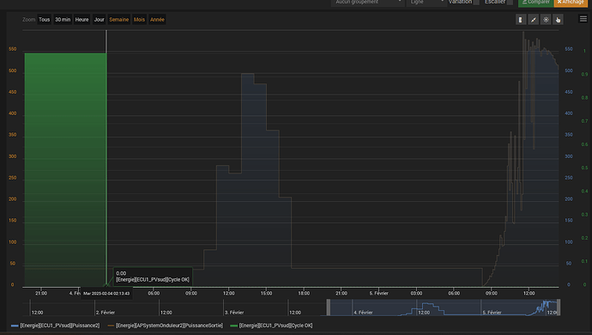Click the '550' left y-axis label
The width and height of the screenshot is (592, 335).
pyautogui.click(x=13, y=49)
